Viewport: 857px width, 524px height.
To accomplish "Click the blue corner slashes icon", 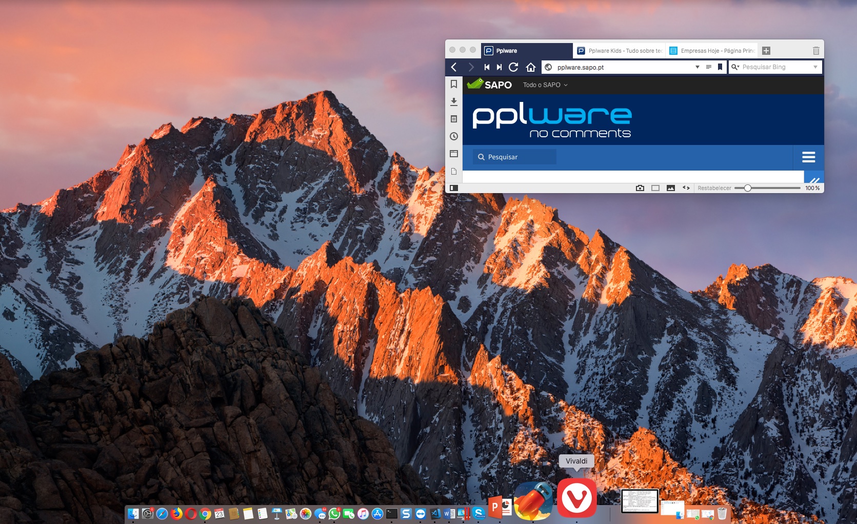I will (814, 178).
